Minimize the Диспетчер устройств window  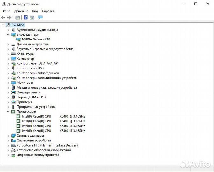[x=183, y=4]
